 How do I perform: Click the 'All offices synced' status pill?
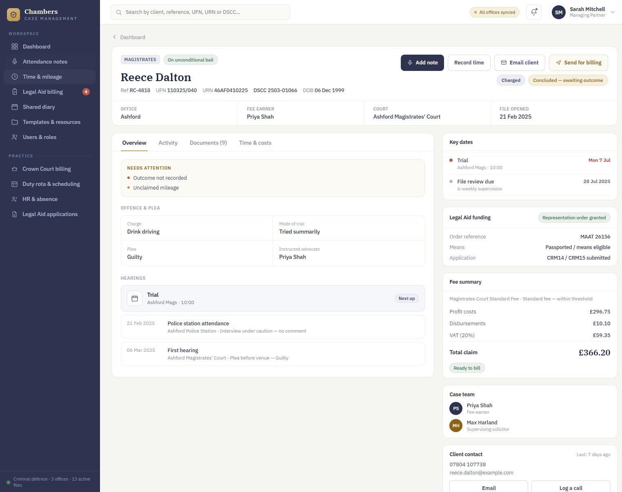[495, 12]
